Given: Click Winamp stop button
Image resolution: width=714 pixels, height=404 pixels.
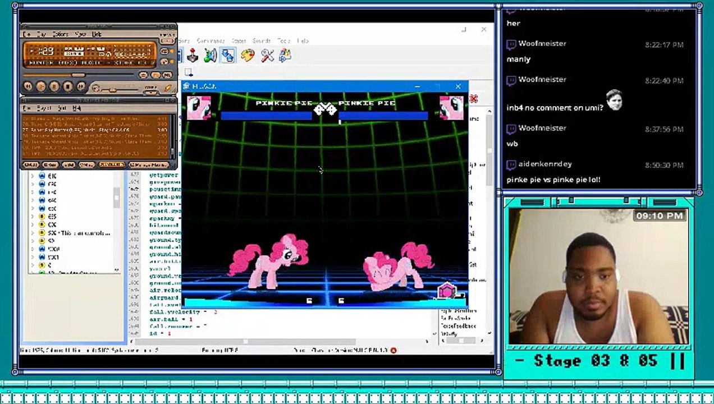Looking at the screenshot, I should pos(68,86).
